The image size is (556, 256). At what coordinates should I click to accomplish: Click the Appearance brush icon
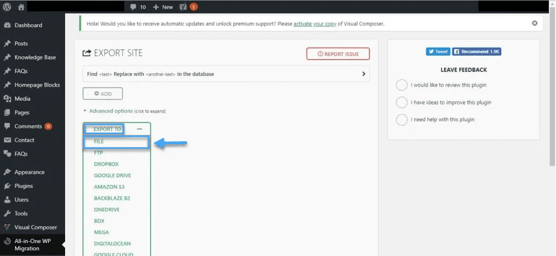point(7,172)
